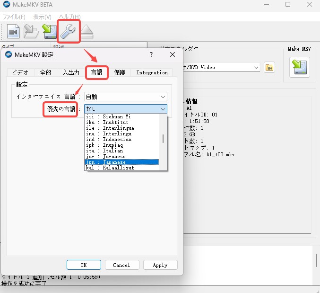Image resolution: width=320 pixels, height=293 pixels.
Task: Choose kal : Kalaallisut language
Action: point(121,168)
